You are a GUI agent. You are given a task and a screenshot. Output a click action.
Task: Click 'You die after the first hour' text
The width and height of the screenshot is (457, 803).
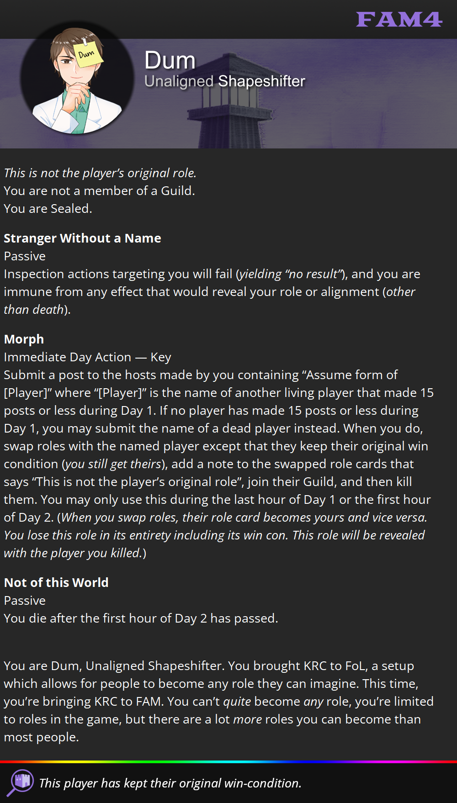[141, 618]
